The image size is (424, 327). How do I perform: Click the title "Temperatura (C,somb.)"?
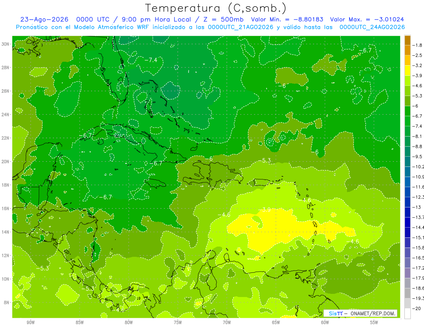coord(216,8)
